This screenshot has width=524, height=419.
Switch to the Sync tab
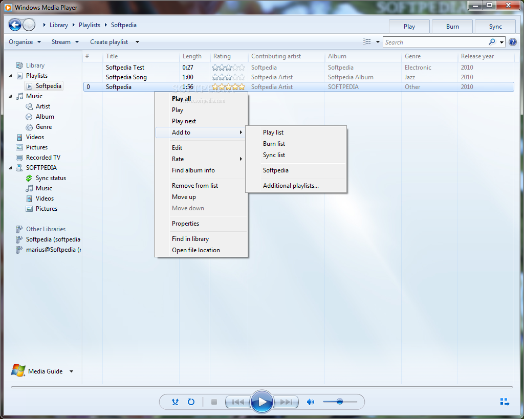495,27
